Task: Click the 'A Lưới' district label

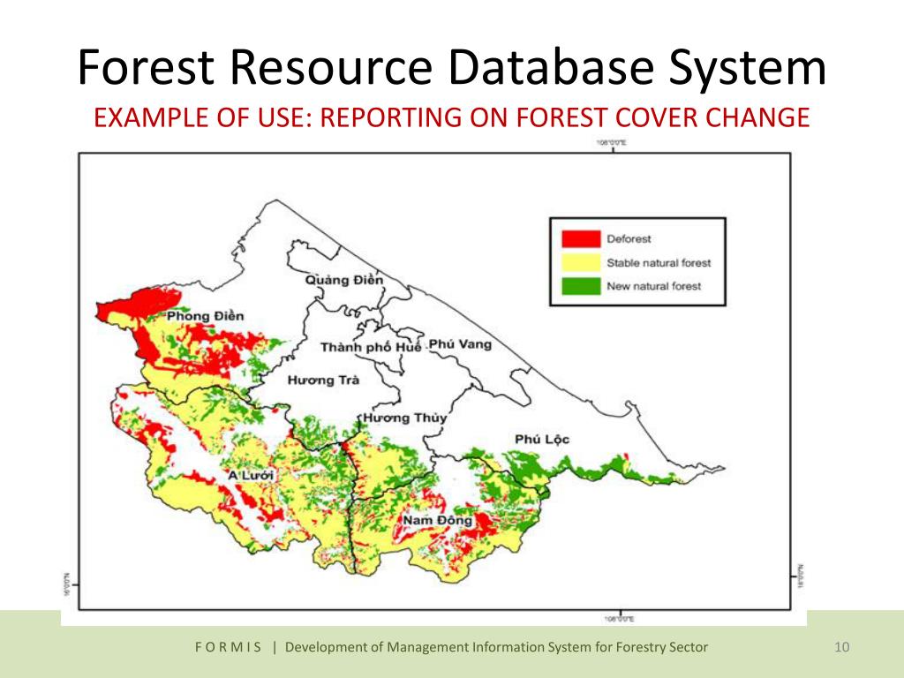Action: coord(251,475)
